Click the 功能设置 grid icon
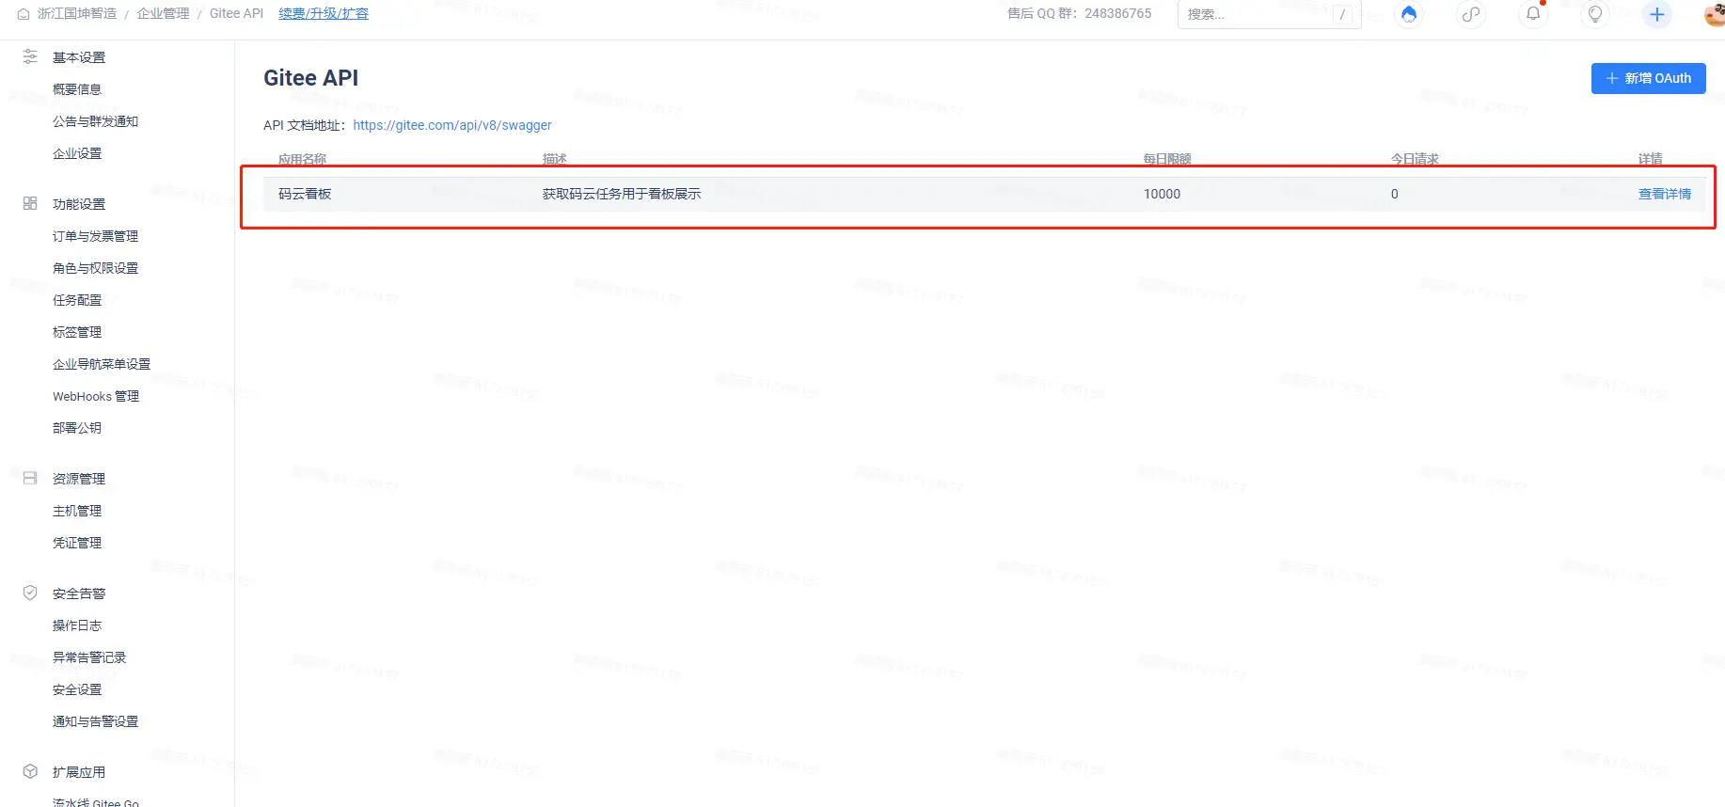This screenshot has width=1725, height=807. pos(30,203)
